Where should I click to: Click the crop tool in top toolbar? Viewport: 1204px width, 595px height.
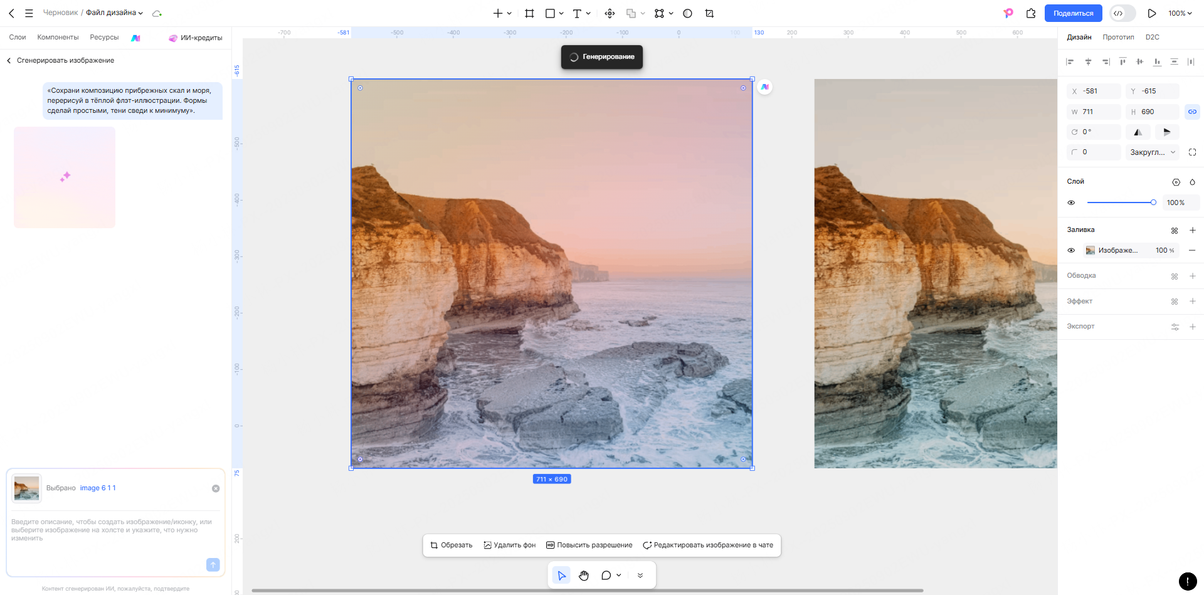click(709, 13)
